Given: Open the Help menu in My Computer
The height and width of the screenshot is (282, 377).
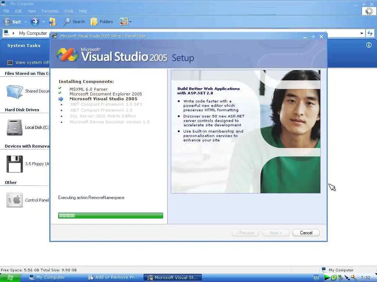Looking at the screenshot, I should (83, 11).
